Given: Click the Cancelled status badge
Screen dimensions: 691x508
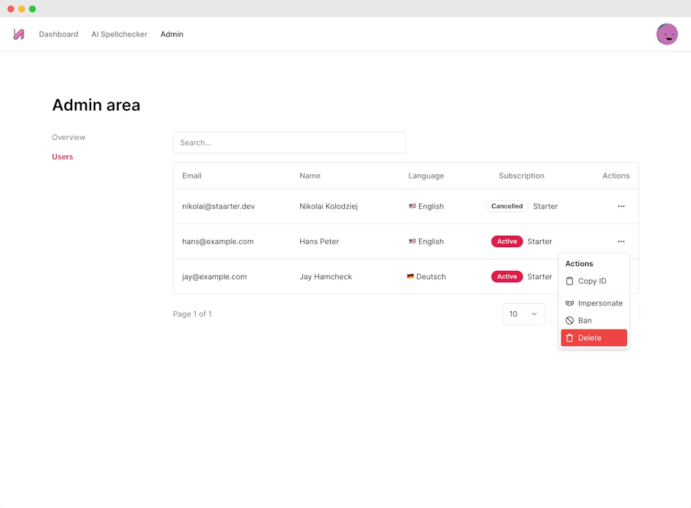Looking at the screenshot, I should (507, 206).
